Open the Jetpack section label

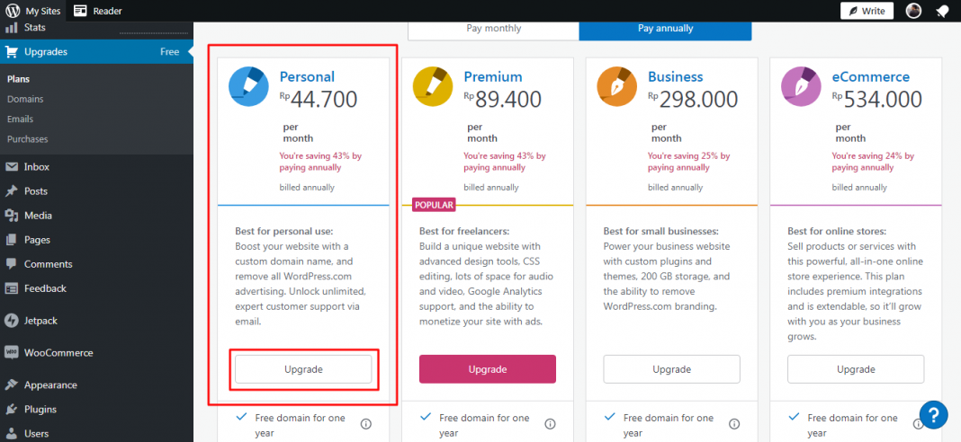click(x=41, y=321)
